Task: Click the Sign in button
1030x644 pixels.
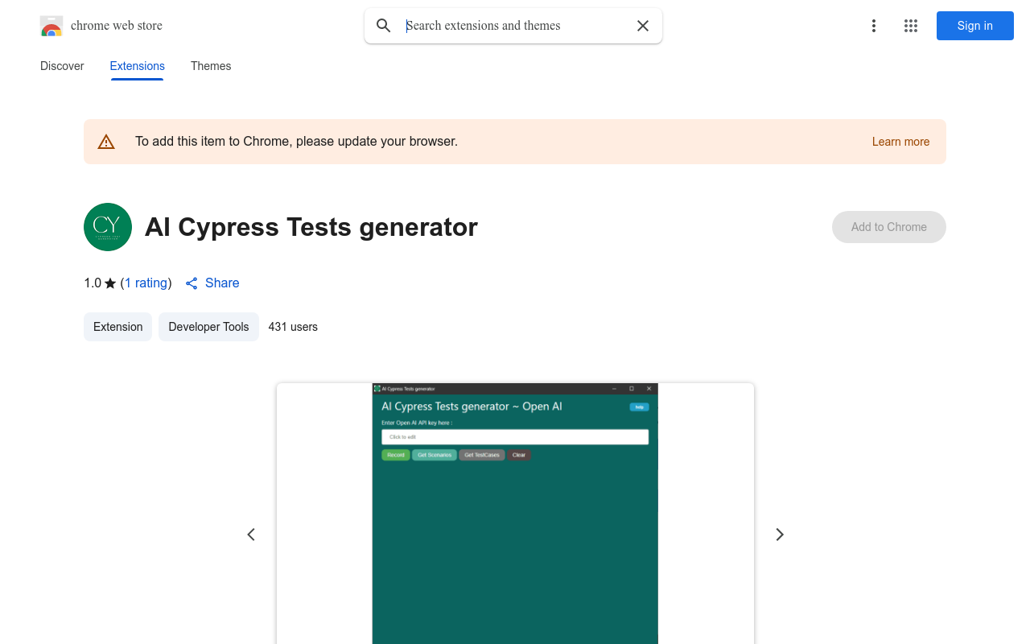Action: click(x=975, y=26)
